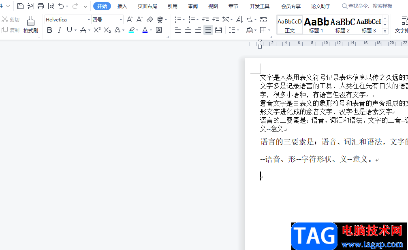Open Print Preview icon

click(x=51, y=6)
